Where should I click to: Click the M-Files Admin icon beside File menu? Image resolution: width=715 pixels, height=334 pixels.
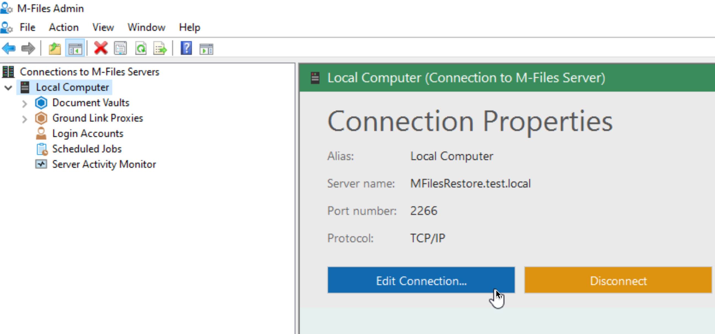coord(7,28)
